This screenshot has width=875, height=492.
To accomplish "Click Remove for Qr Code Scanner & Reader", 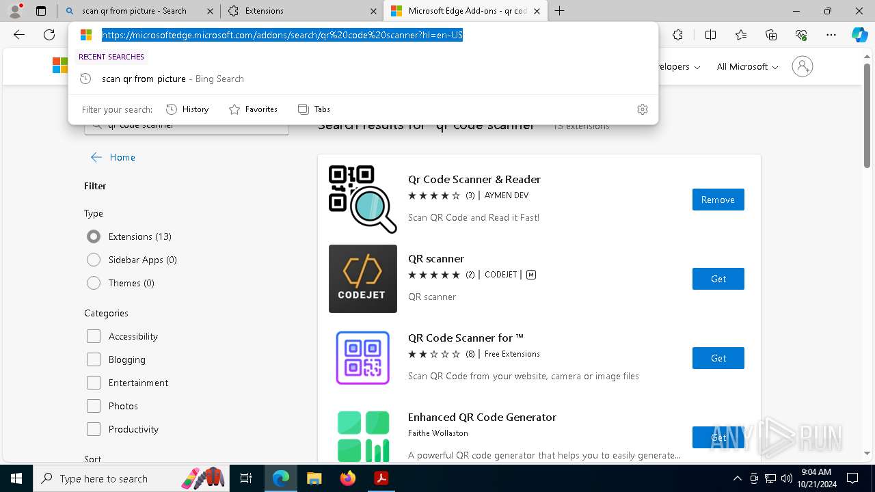I will pos(718,200).
